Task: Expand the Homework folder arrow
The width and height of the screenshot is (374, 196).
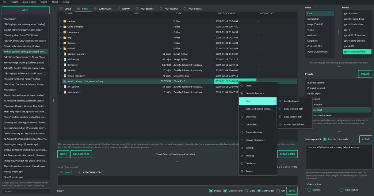Action: [60, 32]
